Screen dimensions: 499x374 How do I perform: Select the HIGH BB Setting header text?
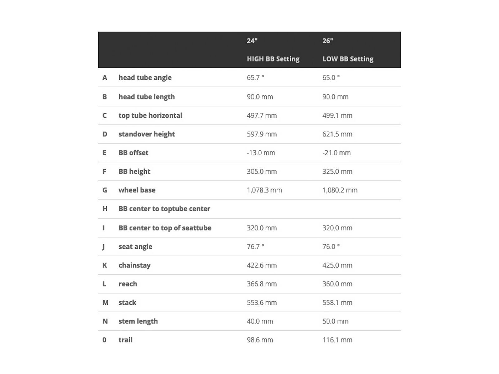273,59
